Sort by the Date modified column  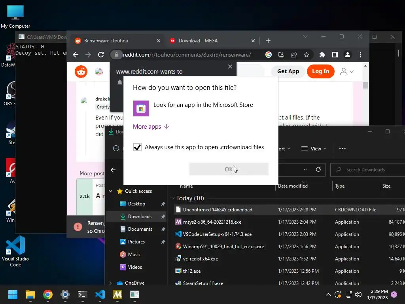coord(293,186)
